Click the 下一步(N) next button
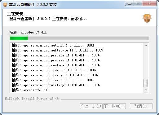The height and width of the screenshot is (115, 159). point(114,106)
